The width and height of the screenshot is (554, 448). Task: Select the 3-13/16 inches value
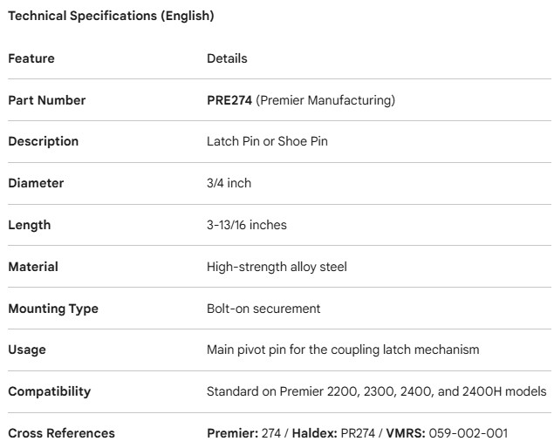coord(247,225)
